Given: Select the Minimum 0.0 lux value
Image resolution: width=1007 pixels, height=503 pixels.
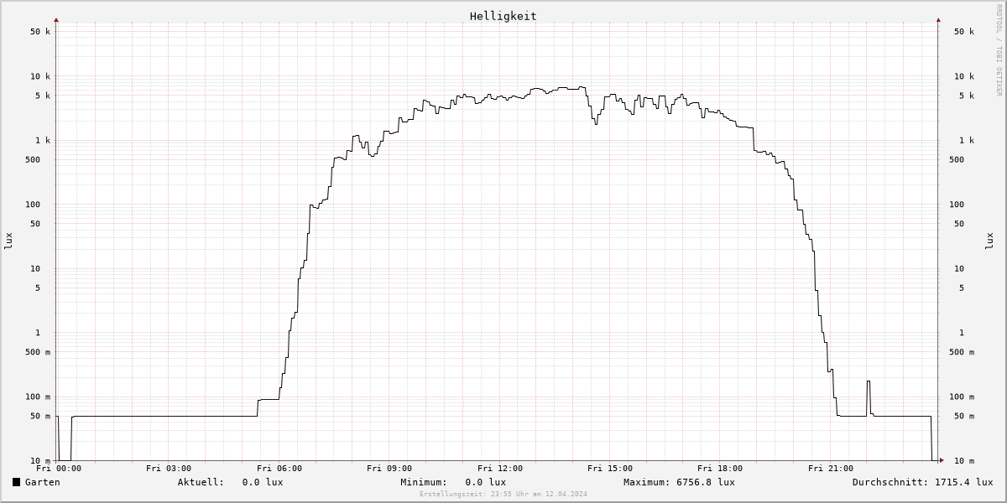Looking at the screenshot, I should tap(486, 482).
